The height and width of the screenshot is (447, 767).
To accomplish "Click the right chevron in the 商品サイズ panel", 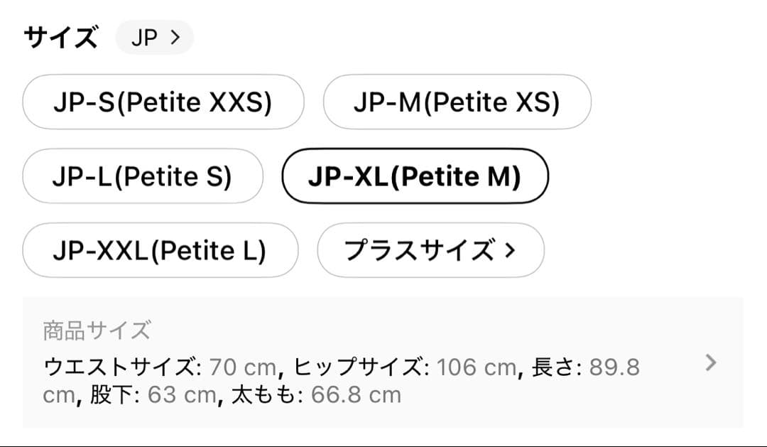I will coord(711,364).
